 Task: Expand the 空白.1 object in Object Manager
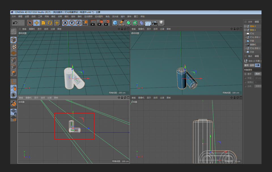[245, 30]
